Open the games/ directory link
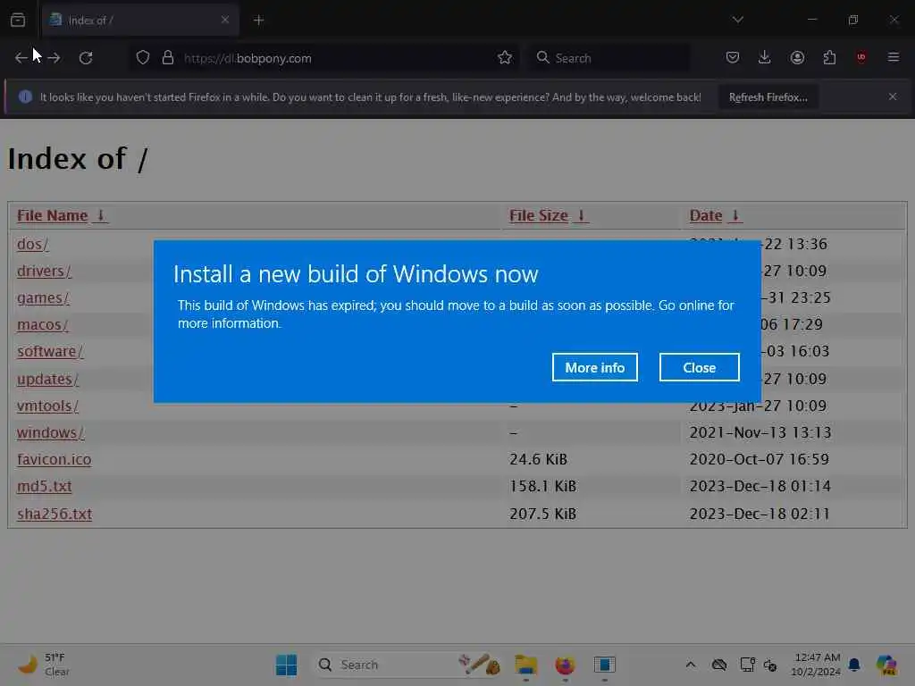The width and height of the screenshot is (915, 686). pos(43,298)
